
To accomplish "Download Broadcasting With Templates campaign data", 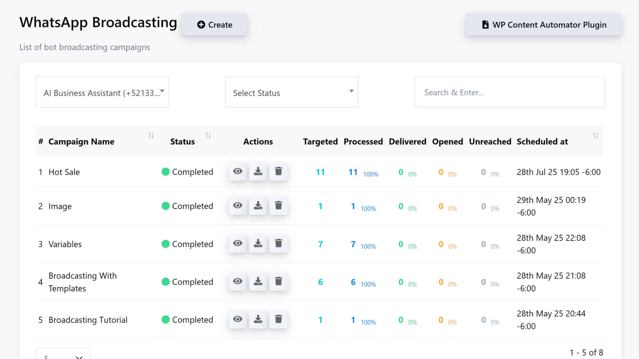I will (258, 282).
